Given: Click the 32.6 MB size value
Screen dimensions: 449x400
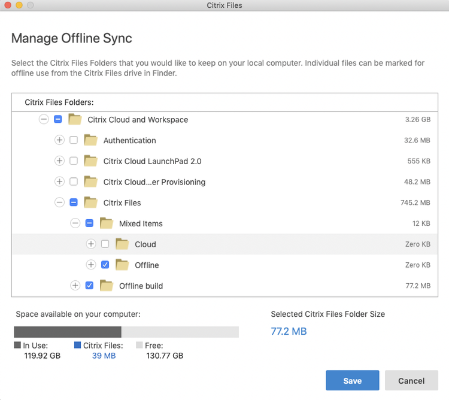Looking at the screenshot, I should pos(417,140).
